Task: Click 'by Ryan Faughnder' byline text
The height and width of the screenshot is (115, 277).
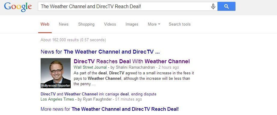Action: (95, 99)
